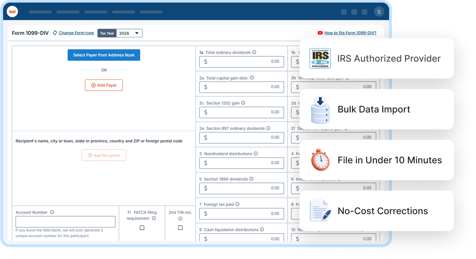Click the 7 Foreign tax paid amount field
Image resolution: width=476 pixels, height=259 pixels.
[242, 214]
